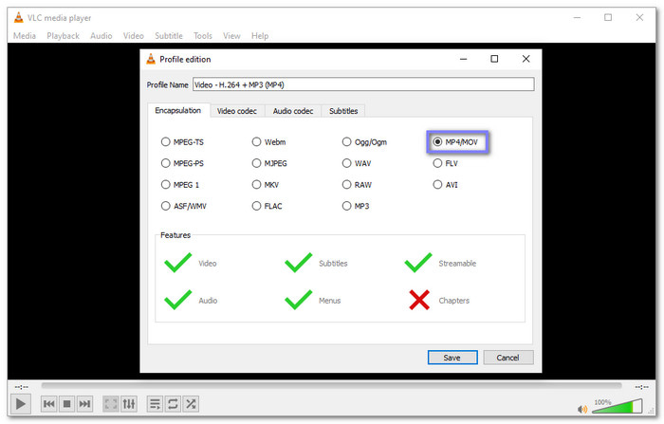Select the MPEG 1 radio button
Image resolution: width=664 pixels, height=424 pixels.
(166, 185)
